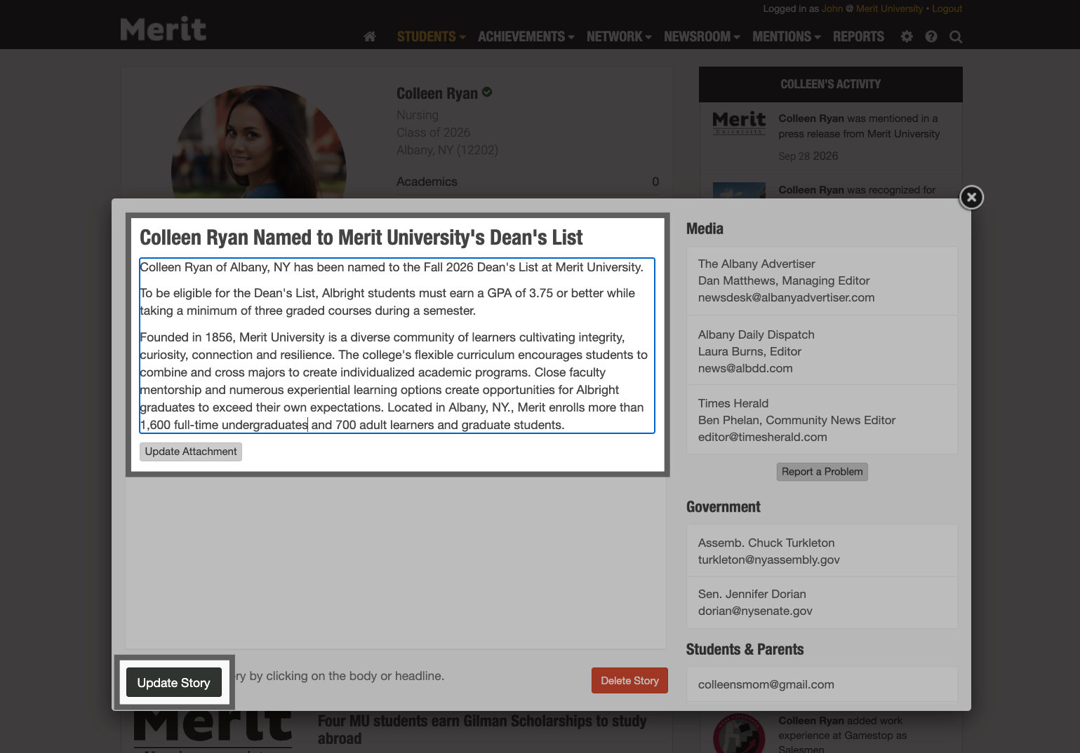Viewport: 1080px width, 753px height.
Task: Close the story editor dialog
Action: click(x=971, y=197)
